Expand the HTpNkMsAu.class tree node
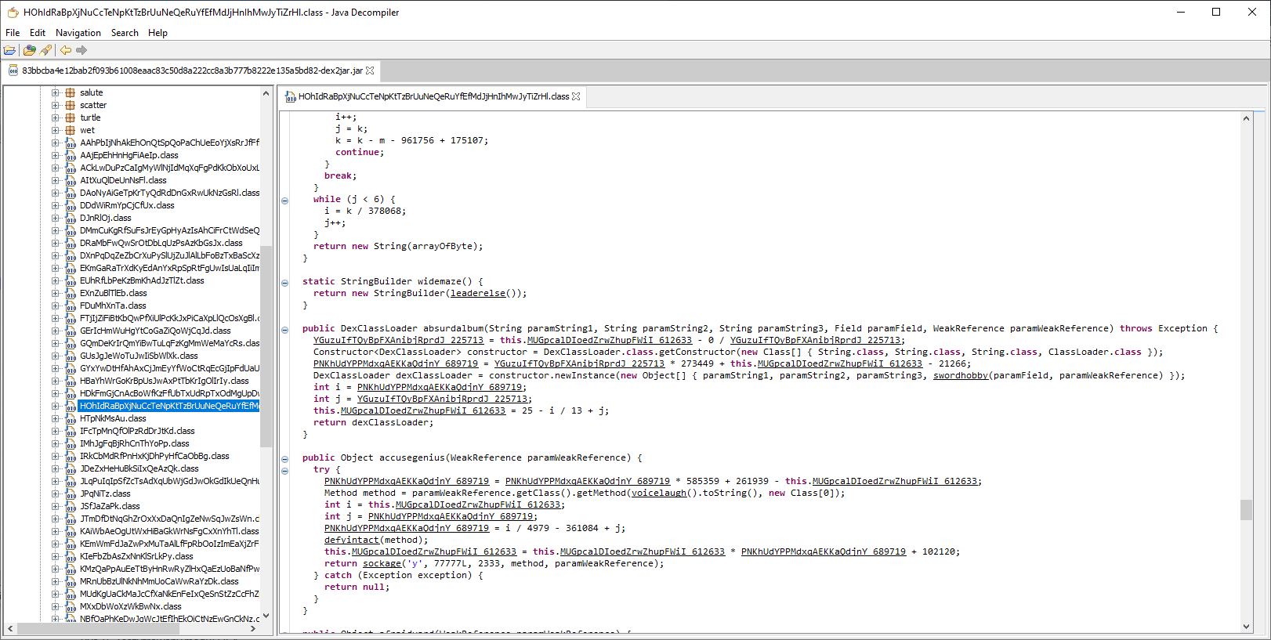 (56, 418)
